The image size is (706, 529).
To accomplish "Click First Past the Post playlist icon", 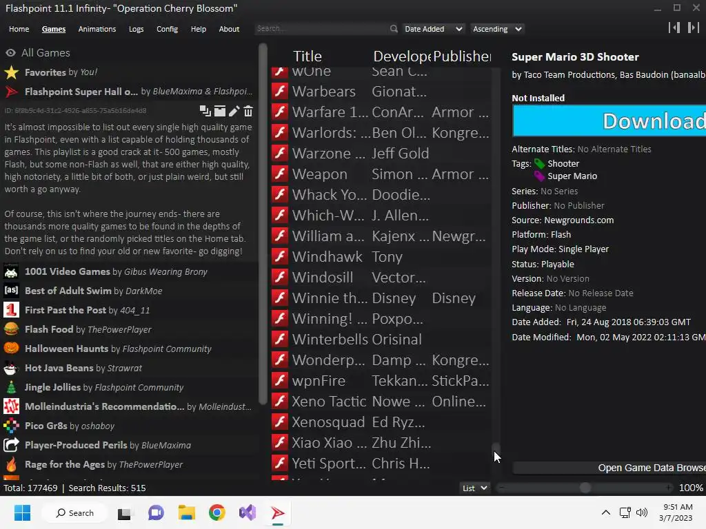I will tap(11, 310).
